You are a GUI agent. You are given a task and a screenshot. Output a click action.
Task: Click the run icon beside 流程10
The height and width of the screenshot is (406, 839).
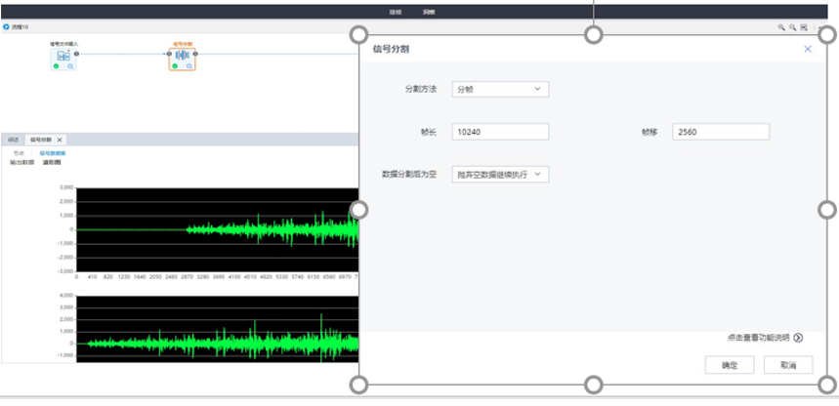tap(6, 27)
